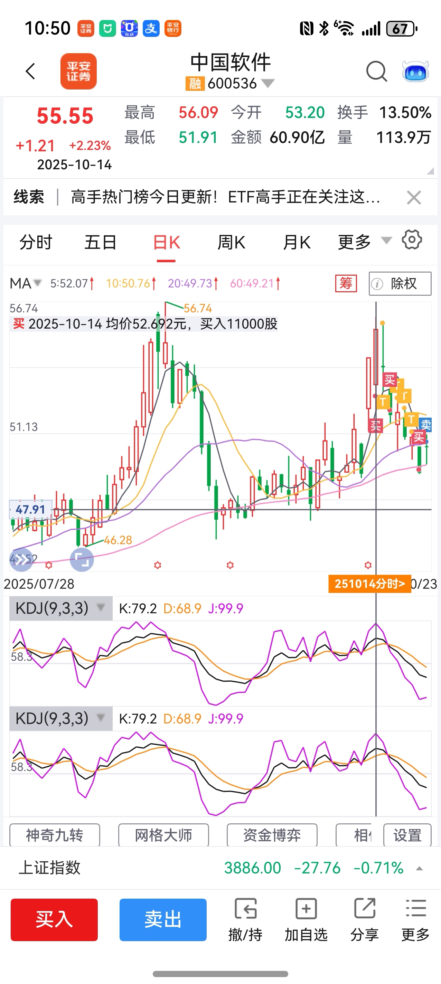This screenshot has width=441, height=984.
Task: Tap the topmost 买 marker near the peak
Action: pos(390,380)
